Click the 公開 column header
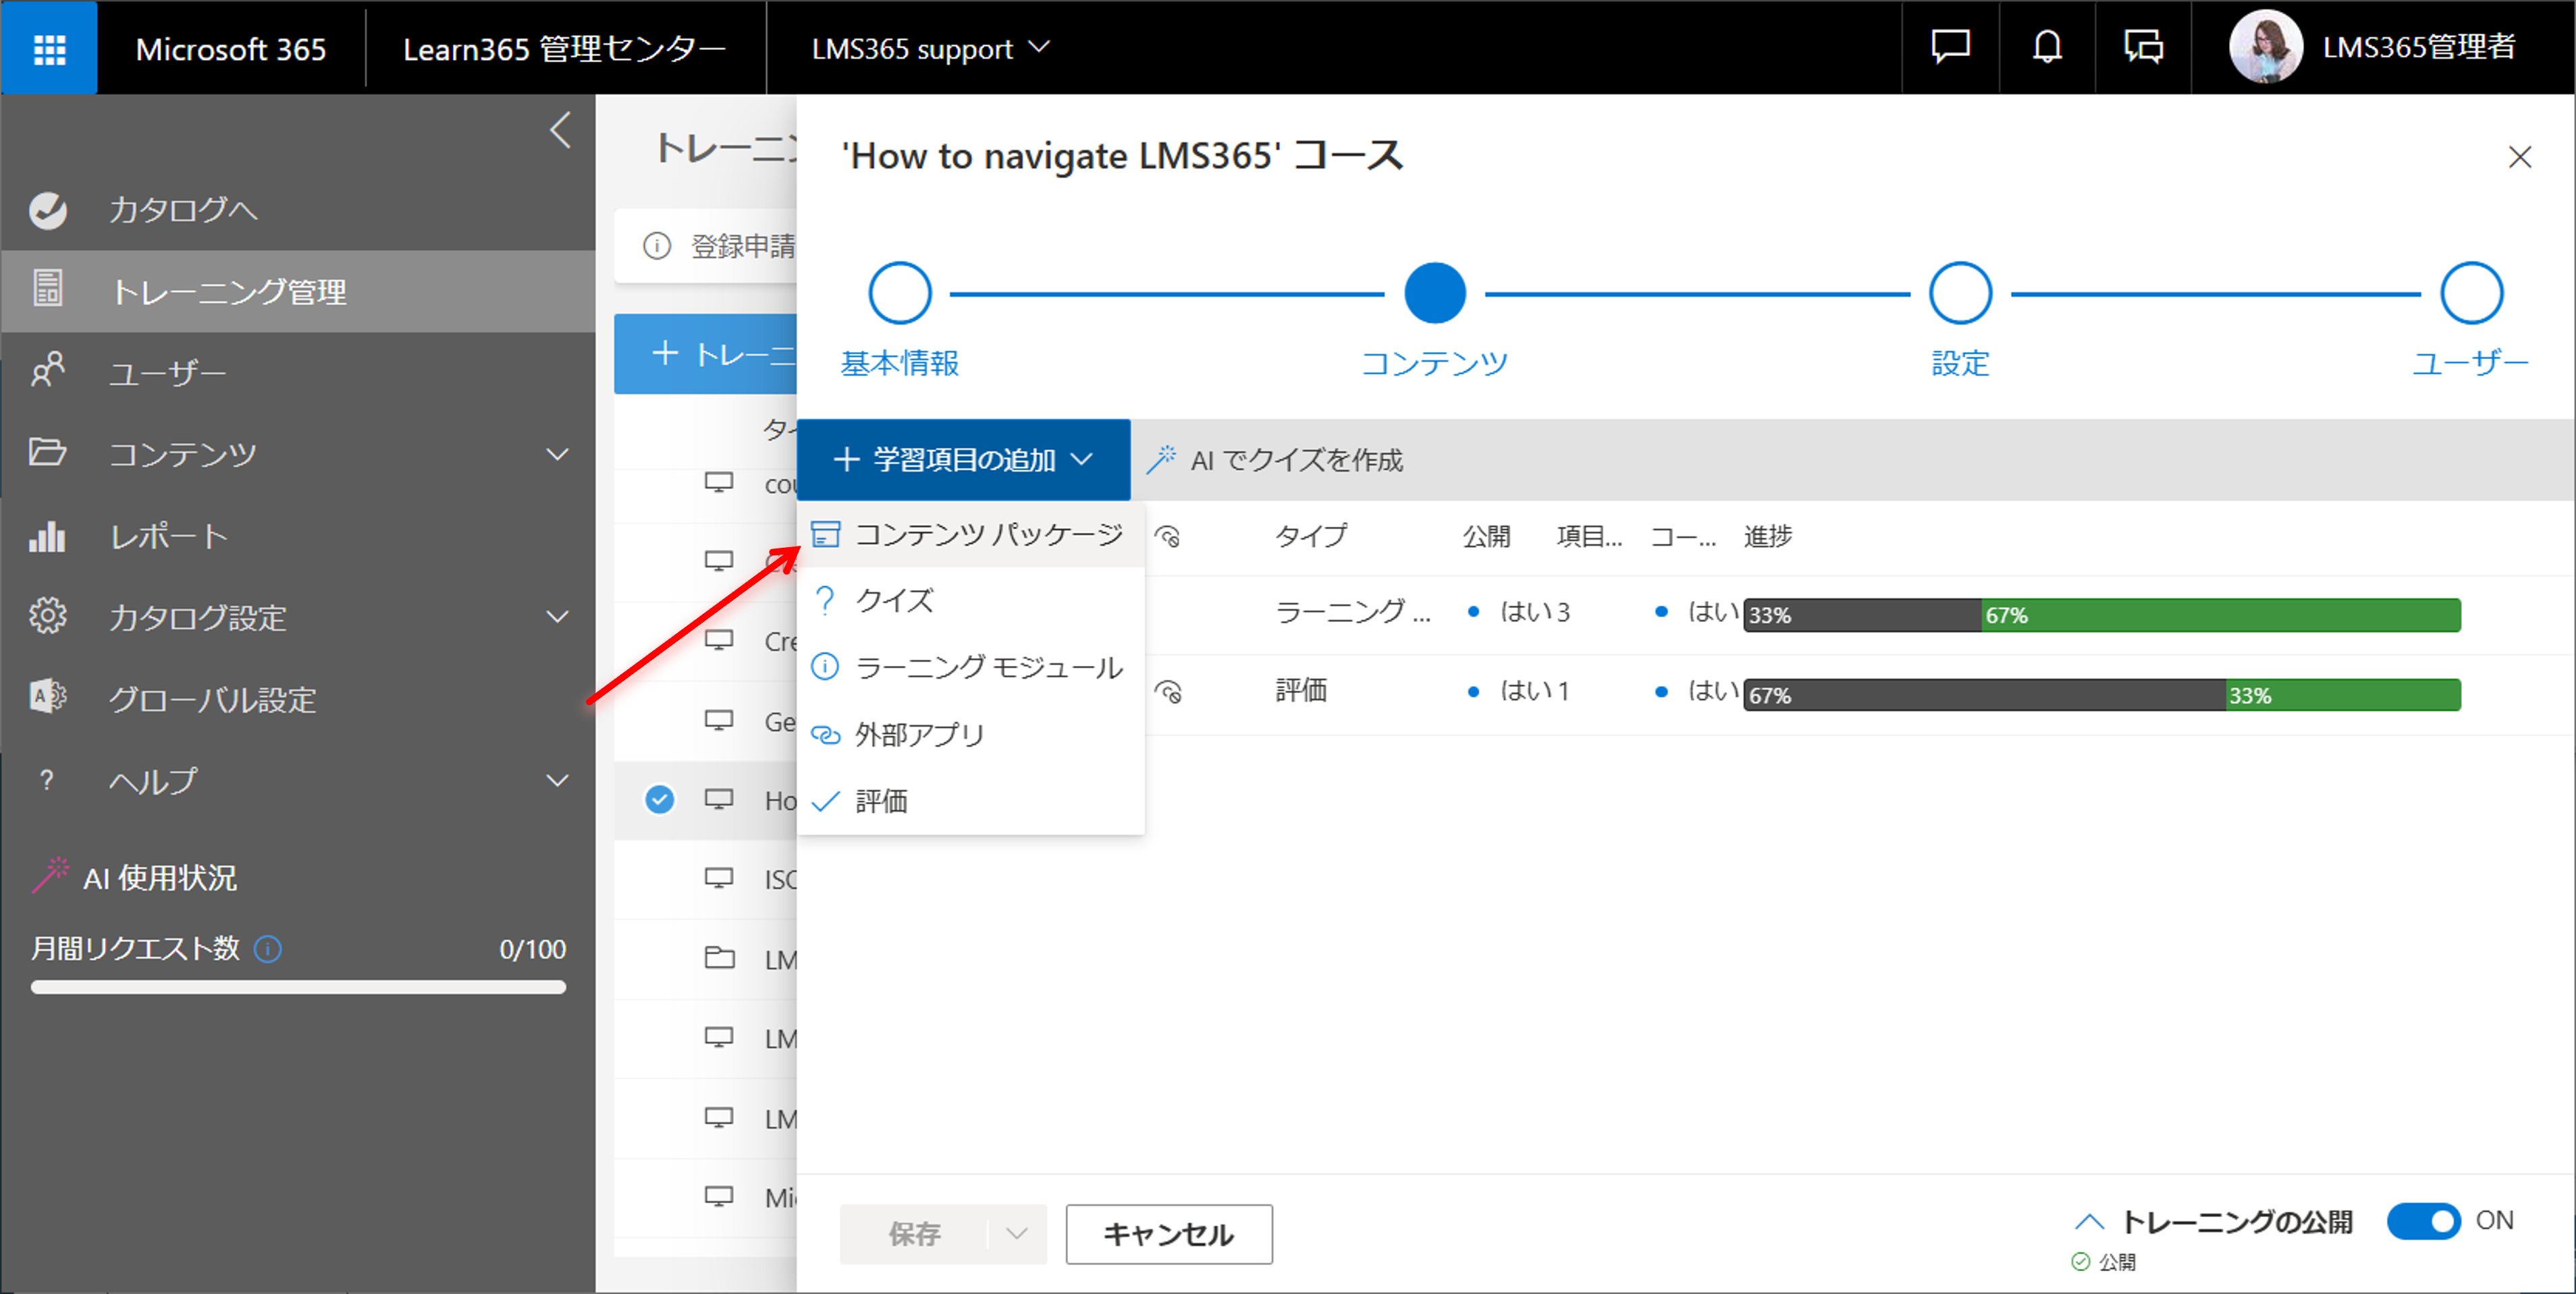The image size is (2576, 1294). coord(1486,536)
